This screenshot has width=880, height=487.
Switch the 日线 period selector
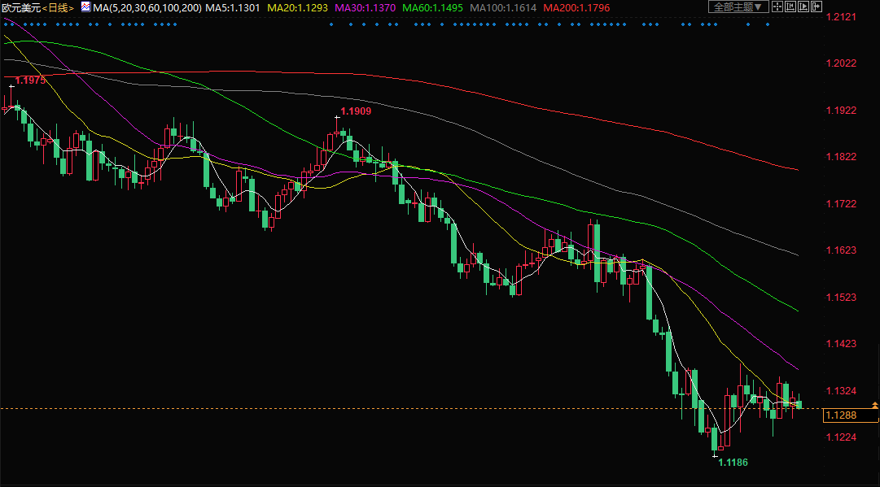click(x=58, y=7)
